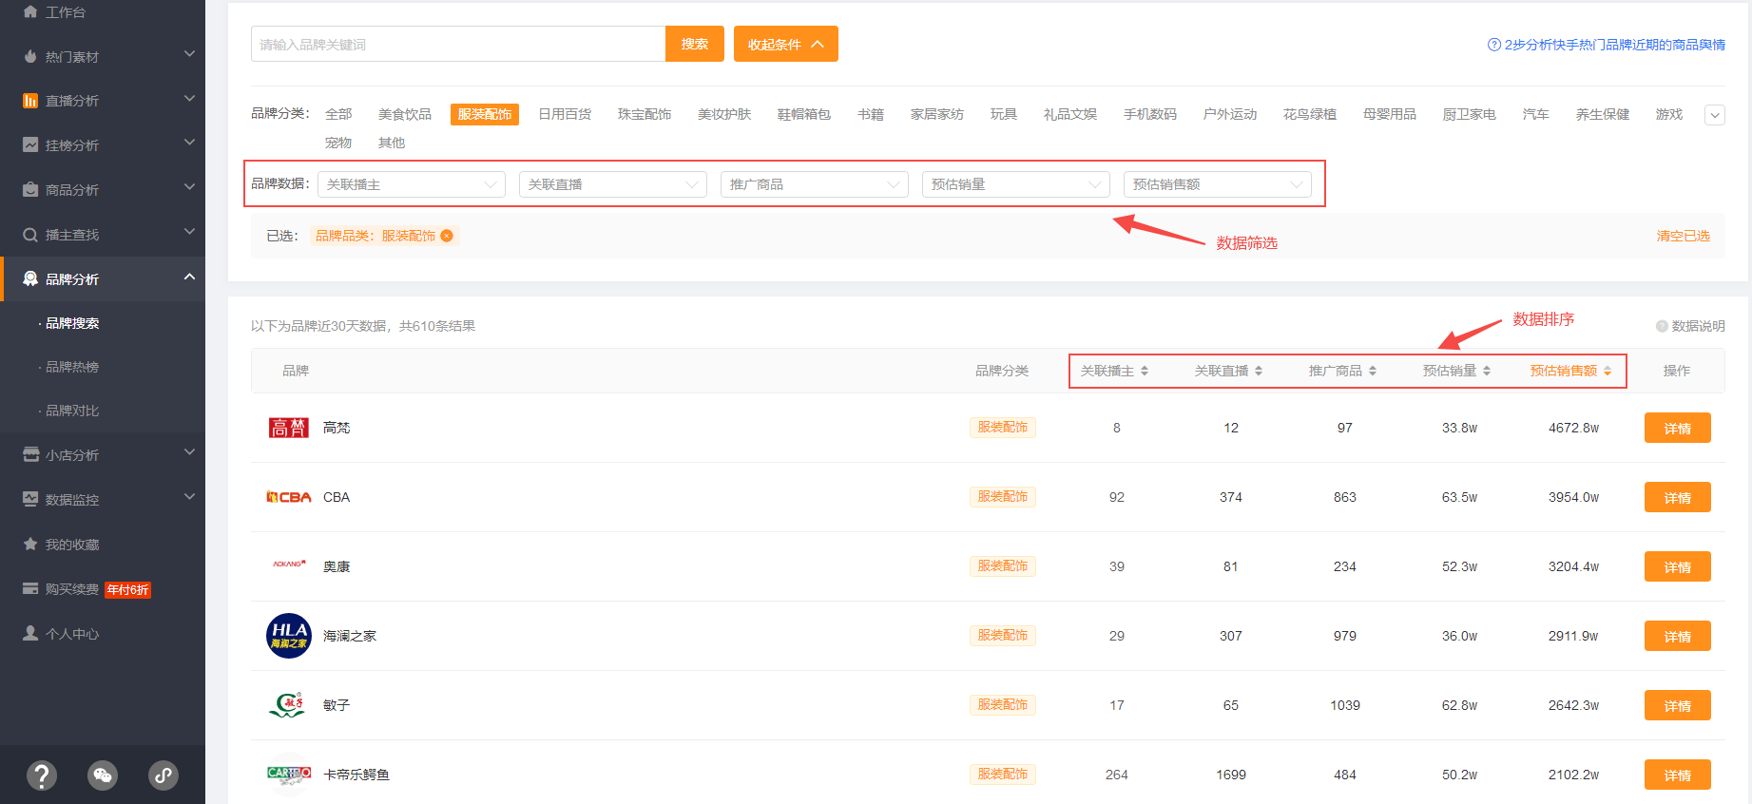Click the 海澜之家 HLA brand logo

click(289, 636)
